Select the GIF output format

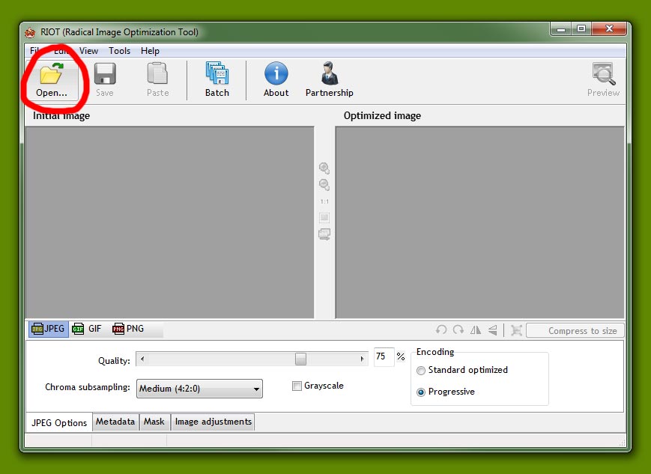87,329
